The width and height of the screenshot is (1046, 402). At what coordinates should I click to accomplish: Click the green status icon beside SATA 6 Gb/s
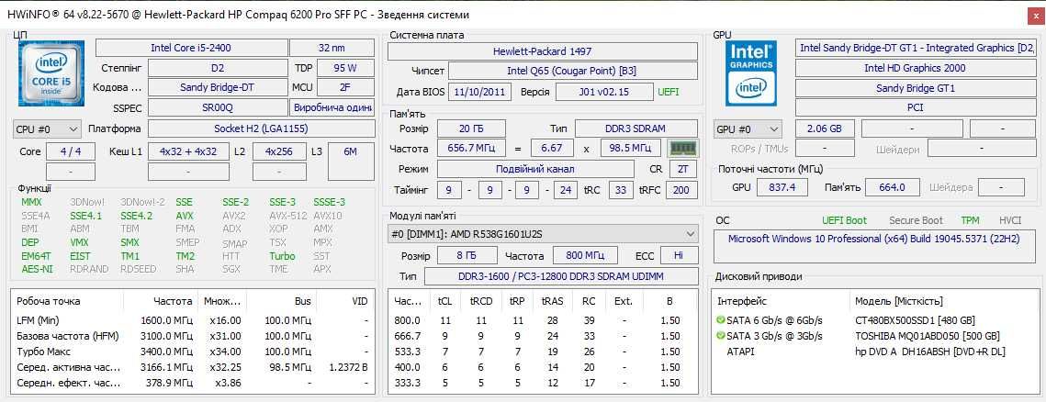(x=720, y=320)
